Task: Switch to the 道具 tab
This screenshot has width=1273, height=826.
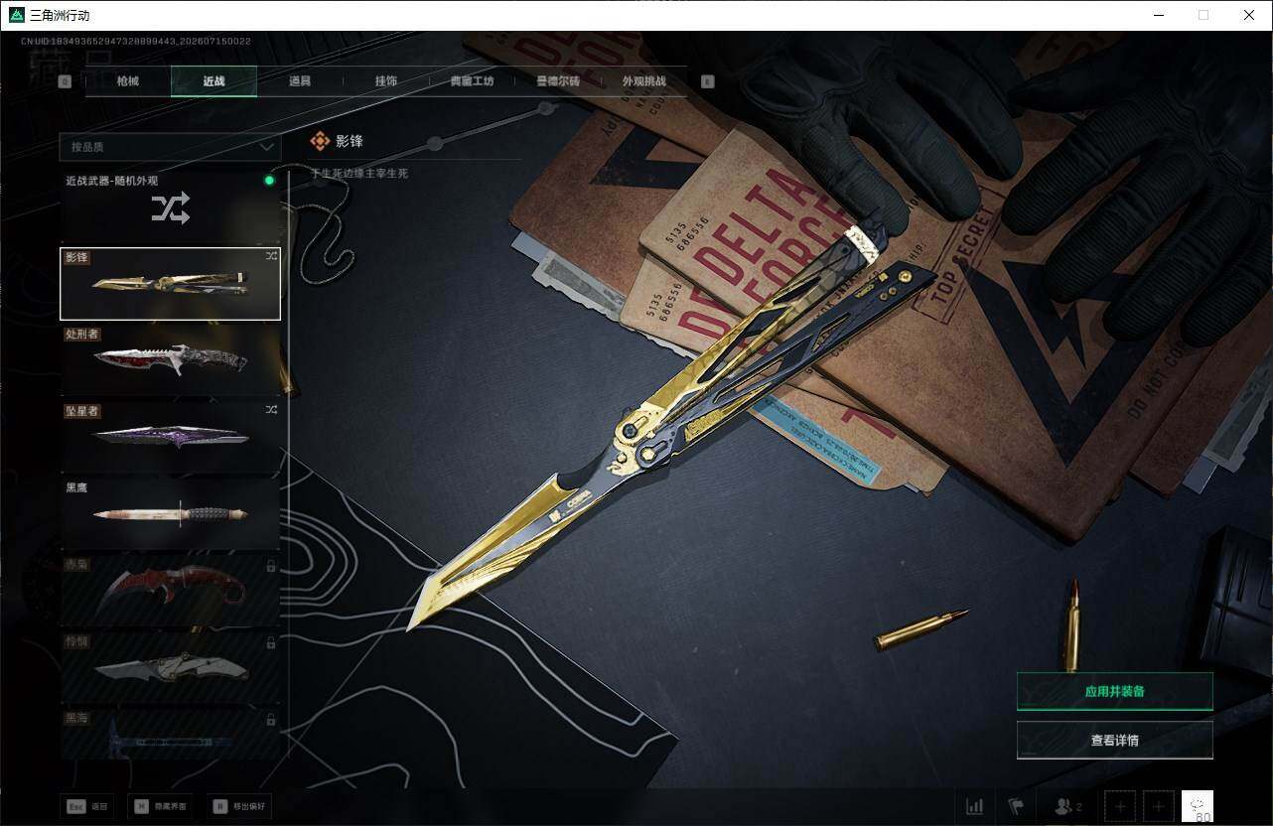Action: tap(300, 81)
